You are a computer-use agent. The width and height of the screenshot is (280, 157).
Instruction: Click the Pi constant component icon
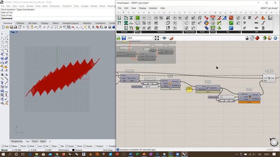(250, 18)
